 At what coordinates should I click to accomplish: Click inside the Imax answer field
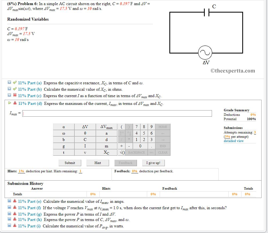(x=115, y=113)
